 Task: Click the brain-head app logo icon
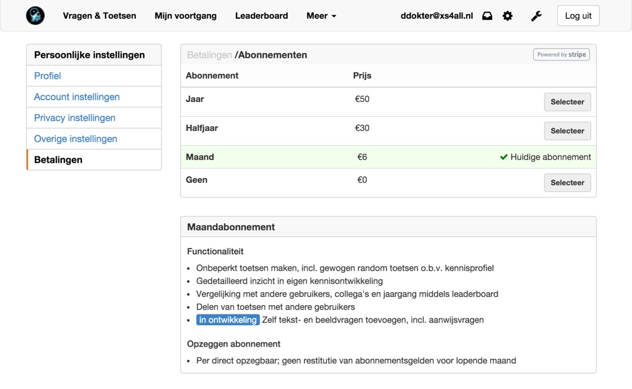pyautogui.click(x=34, y=15)
